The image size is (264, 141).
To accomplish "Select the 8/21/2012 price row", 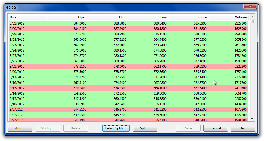I will (128, 67).
